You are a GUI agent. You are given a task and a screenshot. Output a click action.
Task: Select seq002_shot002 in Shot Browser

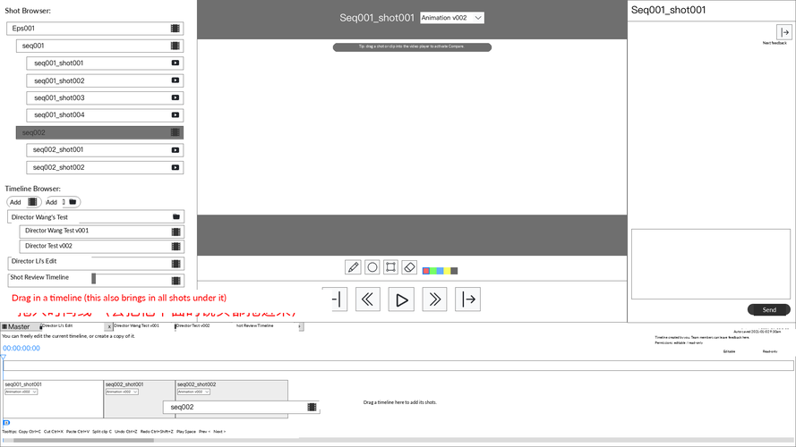coord(105,167)
